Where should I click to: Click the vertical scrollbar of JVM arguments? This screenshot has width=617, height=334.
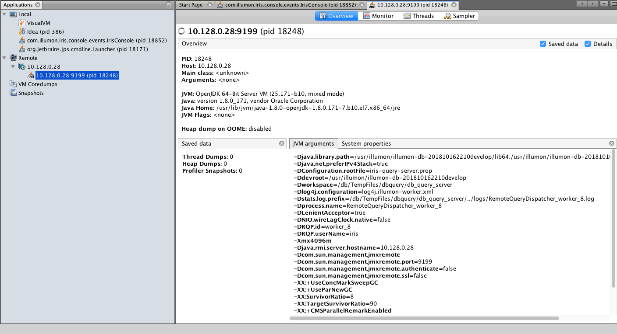pos(613,219)
